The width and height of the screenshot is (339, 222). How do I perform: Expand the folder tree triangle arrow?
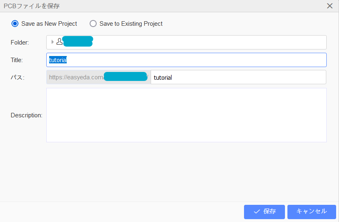coord(52,42)
